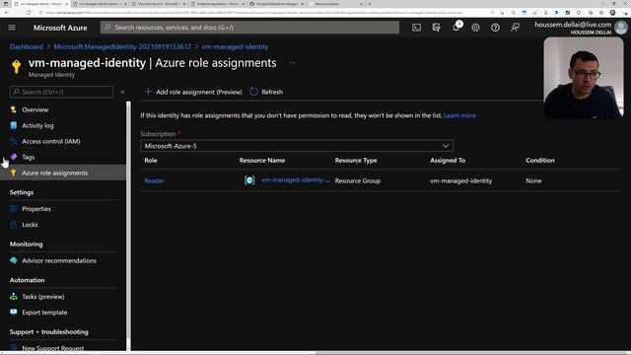The width and height of the screenshot is (631, 355).
Task: Click the resource group icon in Reader row
Action: click(x=249, y=180)
